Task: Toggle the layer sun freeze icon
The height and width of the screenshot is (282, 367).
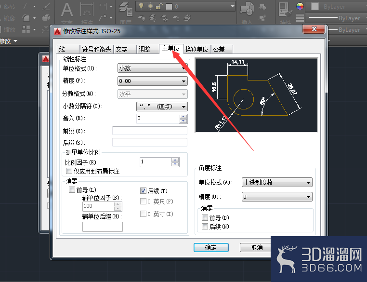Action: (x=150, y=6)
